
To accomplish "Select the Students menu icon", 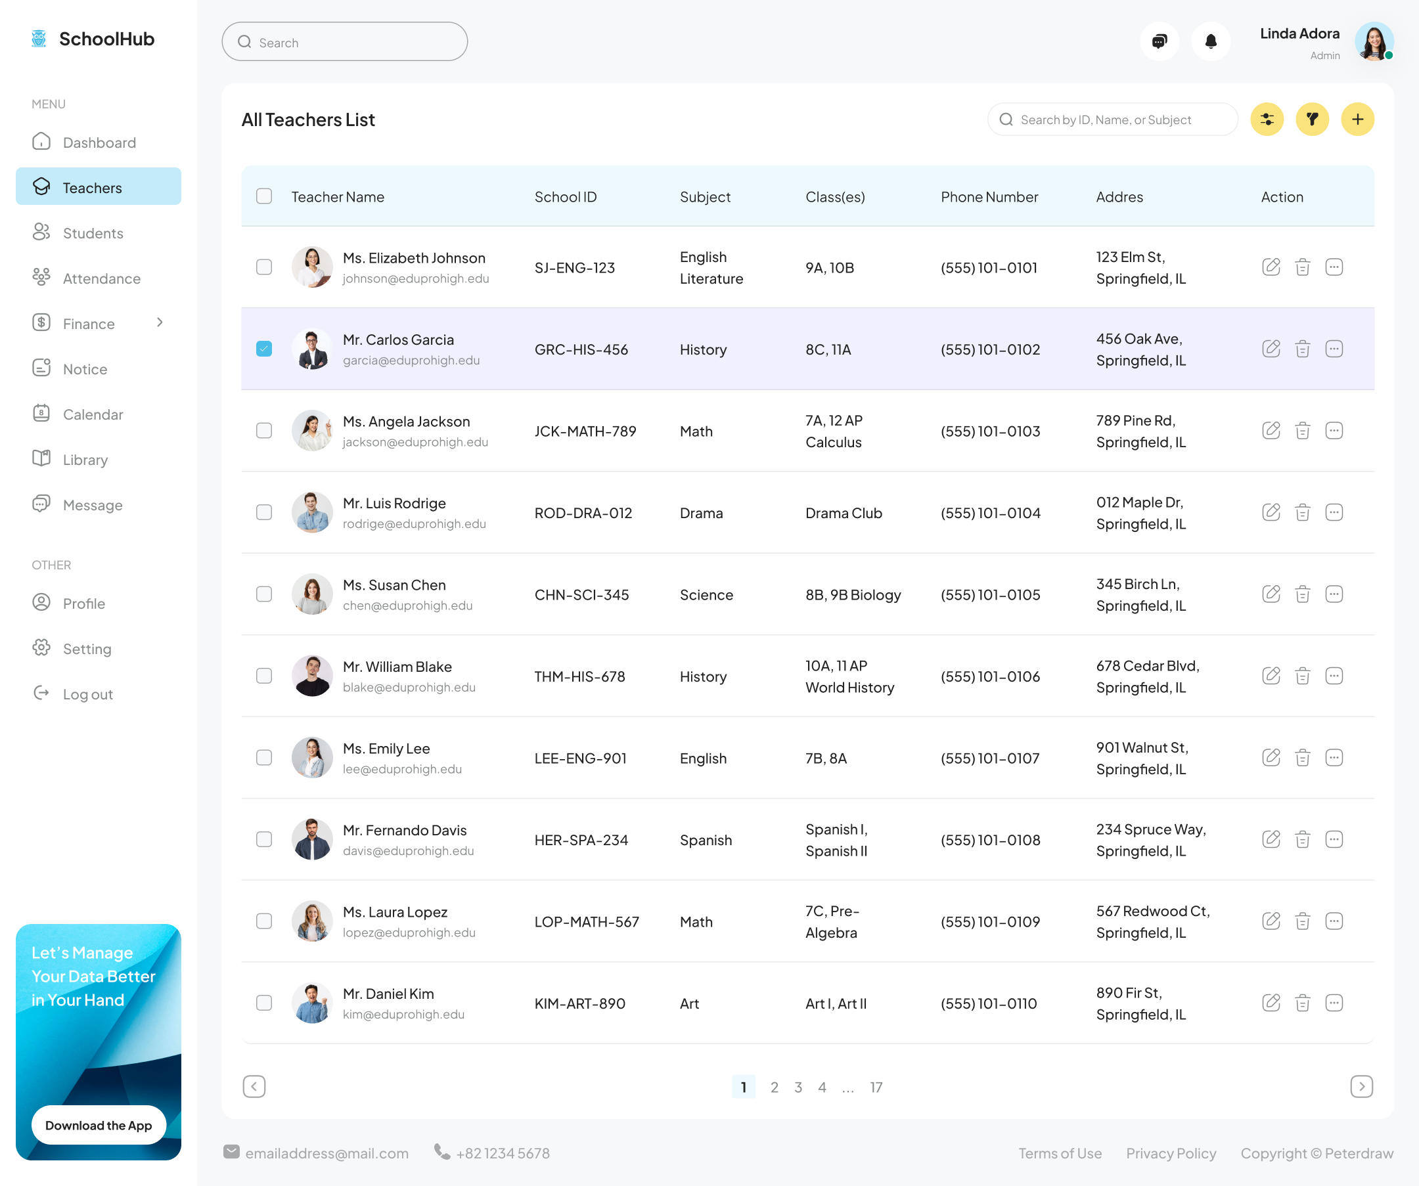I will (x=41, y=232).
